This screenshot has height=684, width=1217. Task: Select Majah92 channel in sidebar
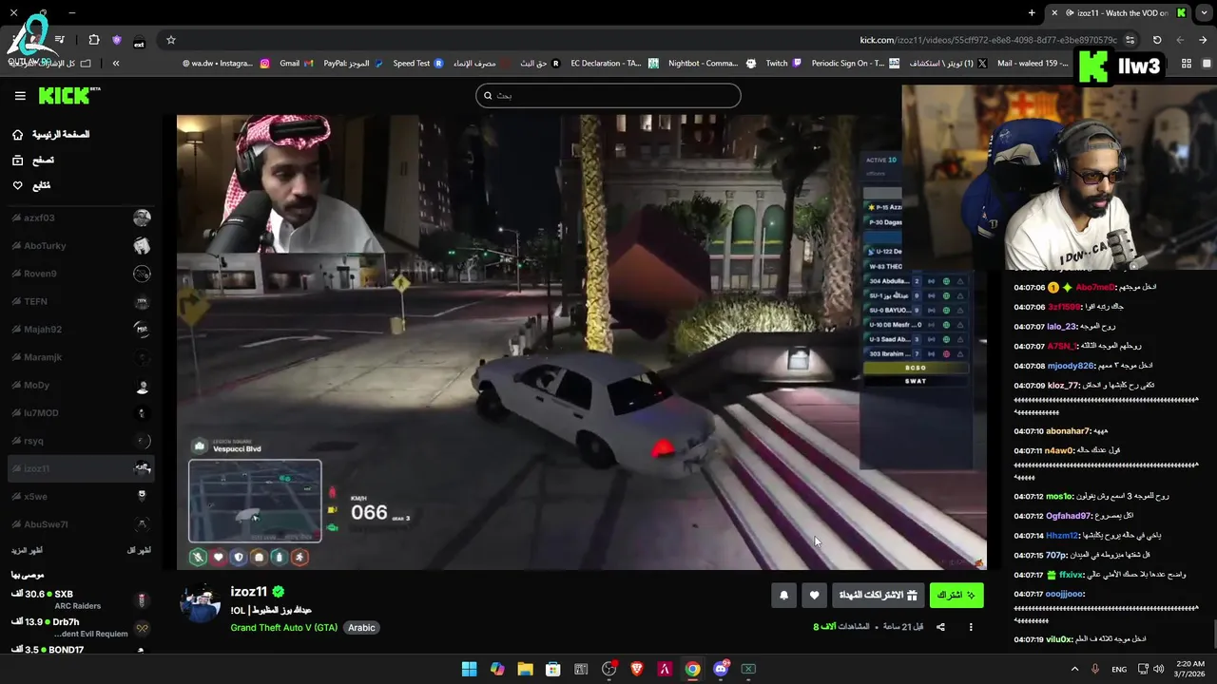81,330
